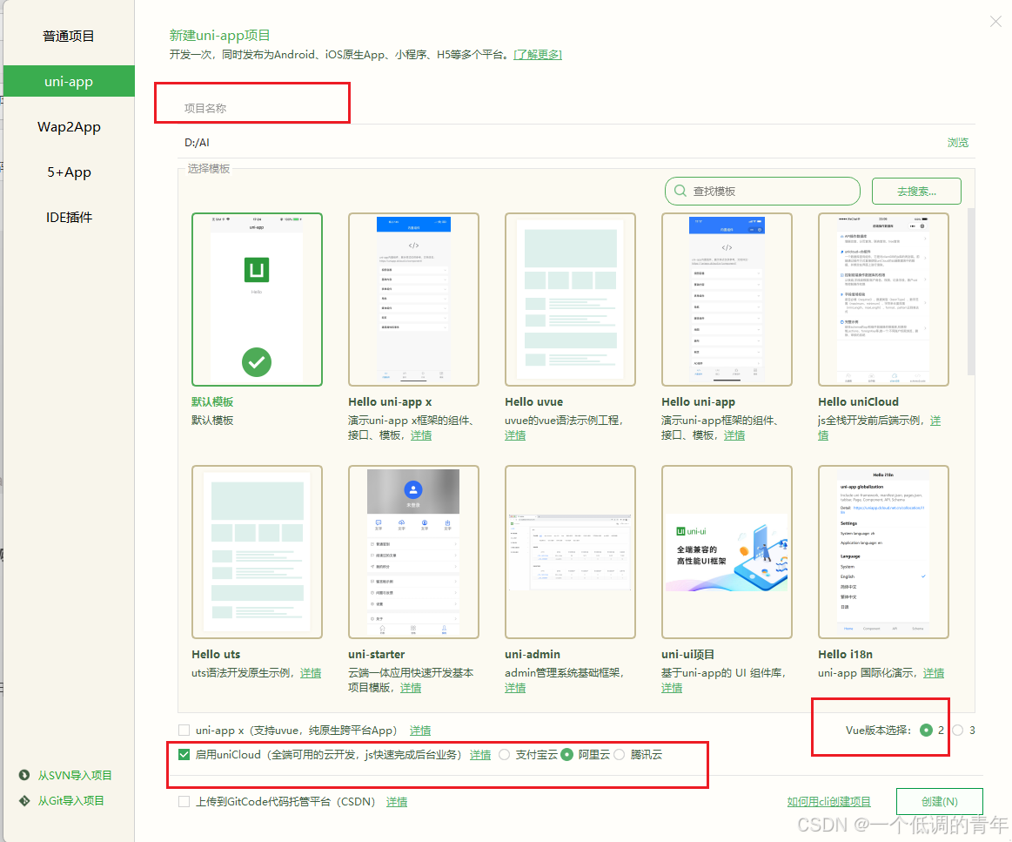Image resolution: width=1012 pixels, height=842 pixels.
Task: Open 详情 link for Hello uvue
Action: pos(515,436)
